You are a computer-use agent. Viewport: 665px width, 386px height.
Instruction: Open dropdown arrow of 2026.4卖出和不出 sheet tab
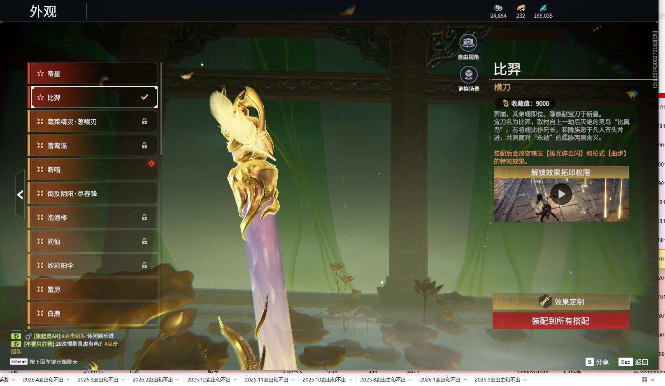pyautogui.click(x=68, y=380)
